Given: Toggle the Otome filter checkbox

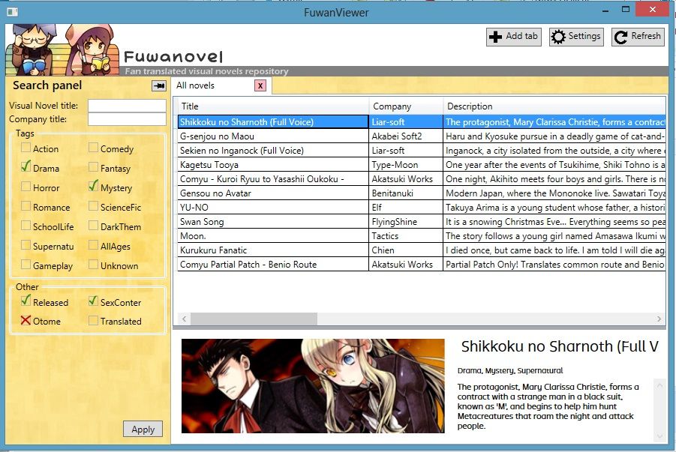Looking at the screenshot, I should [27, 321].
